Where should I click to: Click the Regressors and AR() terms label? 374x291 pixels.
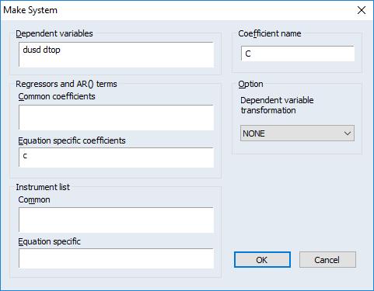(66, 84)
